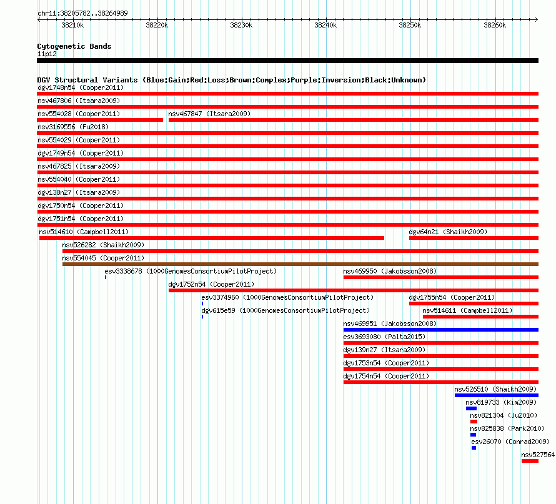Click the blue nsv469951 gain bar
The image size is (556, 504).
(x=441, y=330)
